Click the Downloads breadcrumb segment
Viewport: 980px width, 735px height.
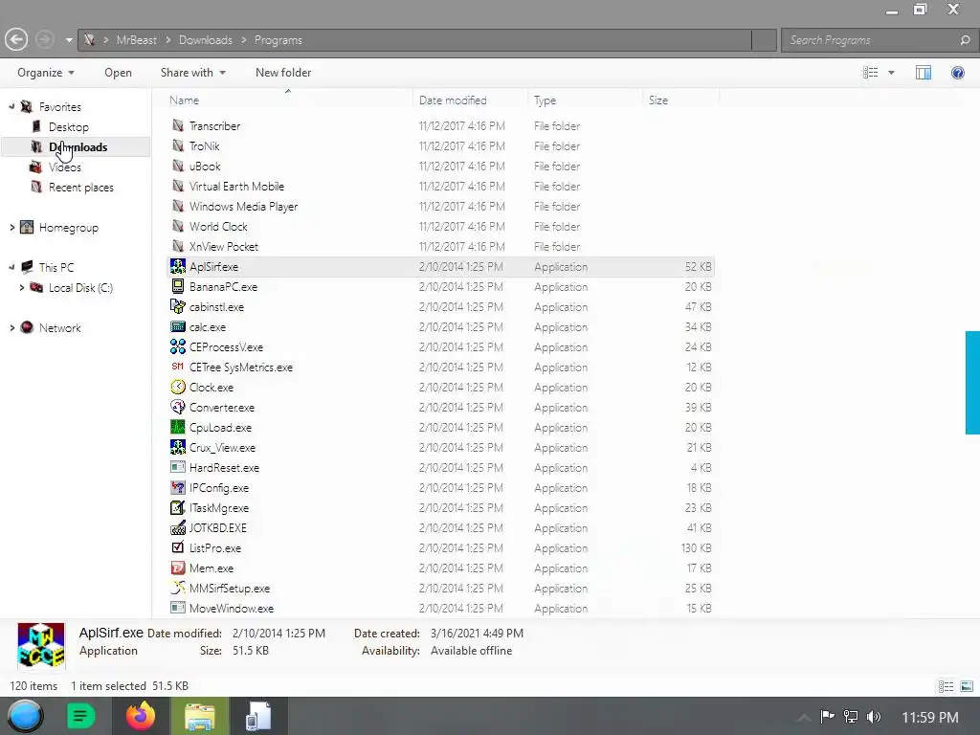coord(206,40)
